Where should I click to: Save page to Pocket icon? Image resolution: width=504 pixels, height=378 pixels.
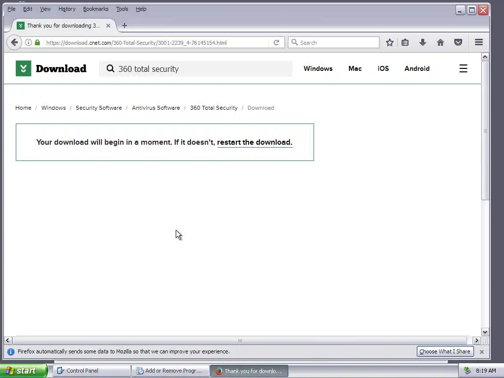click(458, 42)
